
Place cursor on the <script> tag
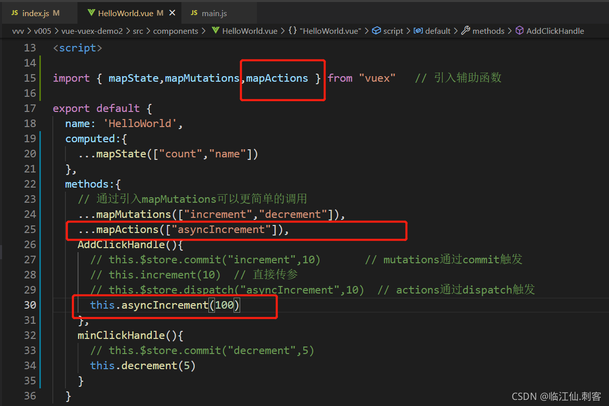(x=78, y=48)
